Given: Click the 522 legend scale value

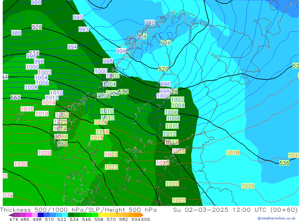Looking at the screenshot, I should point(62,219).
